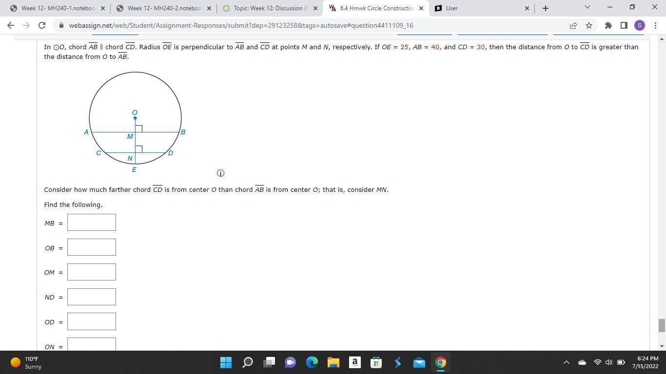Open the user profile avatar S
This screenshot has width=666, height=374.
[x=640, y=25]
